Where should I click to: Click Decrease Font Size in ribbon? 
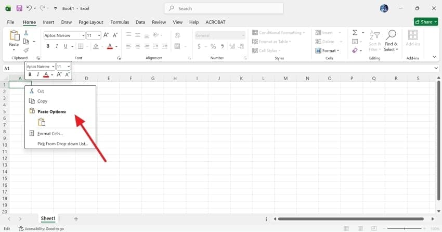(115, 35)
